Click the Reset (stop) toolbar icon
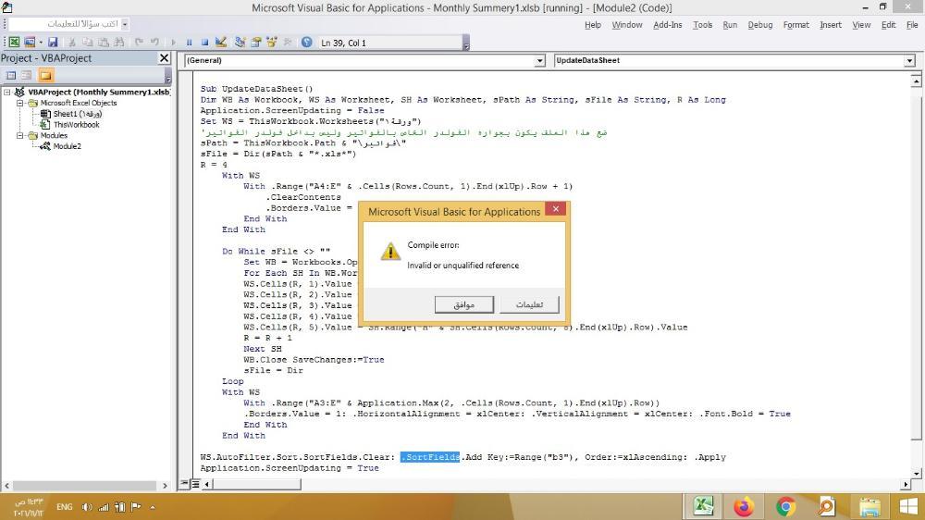This screenshot has height=520, width=925. tap(204, 43)
